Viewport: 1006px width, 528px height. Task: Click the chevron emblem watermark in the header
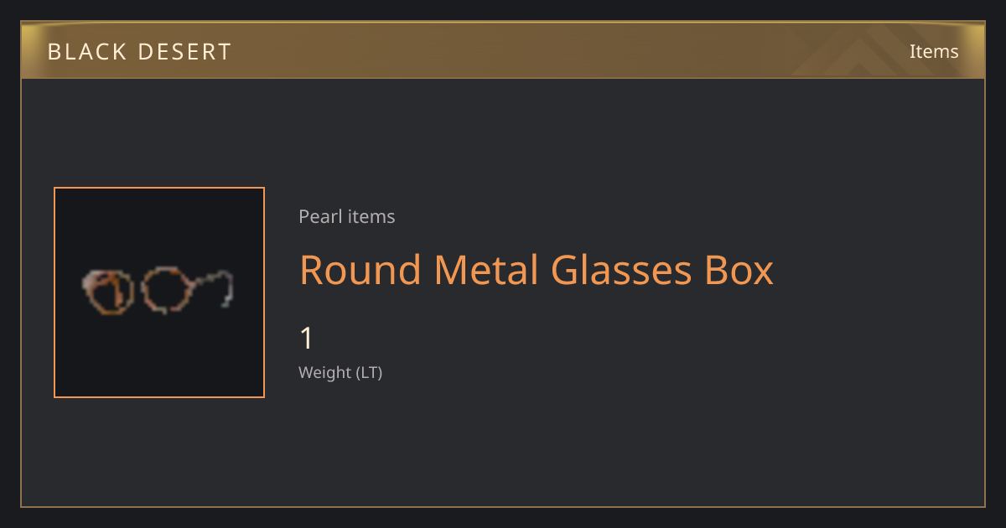pyautogui.click(x=872, y=50)
